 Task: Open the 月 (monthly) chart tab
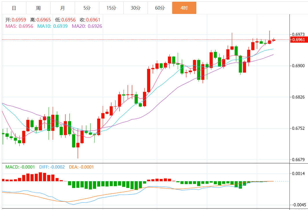pos(63,8)
